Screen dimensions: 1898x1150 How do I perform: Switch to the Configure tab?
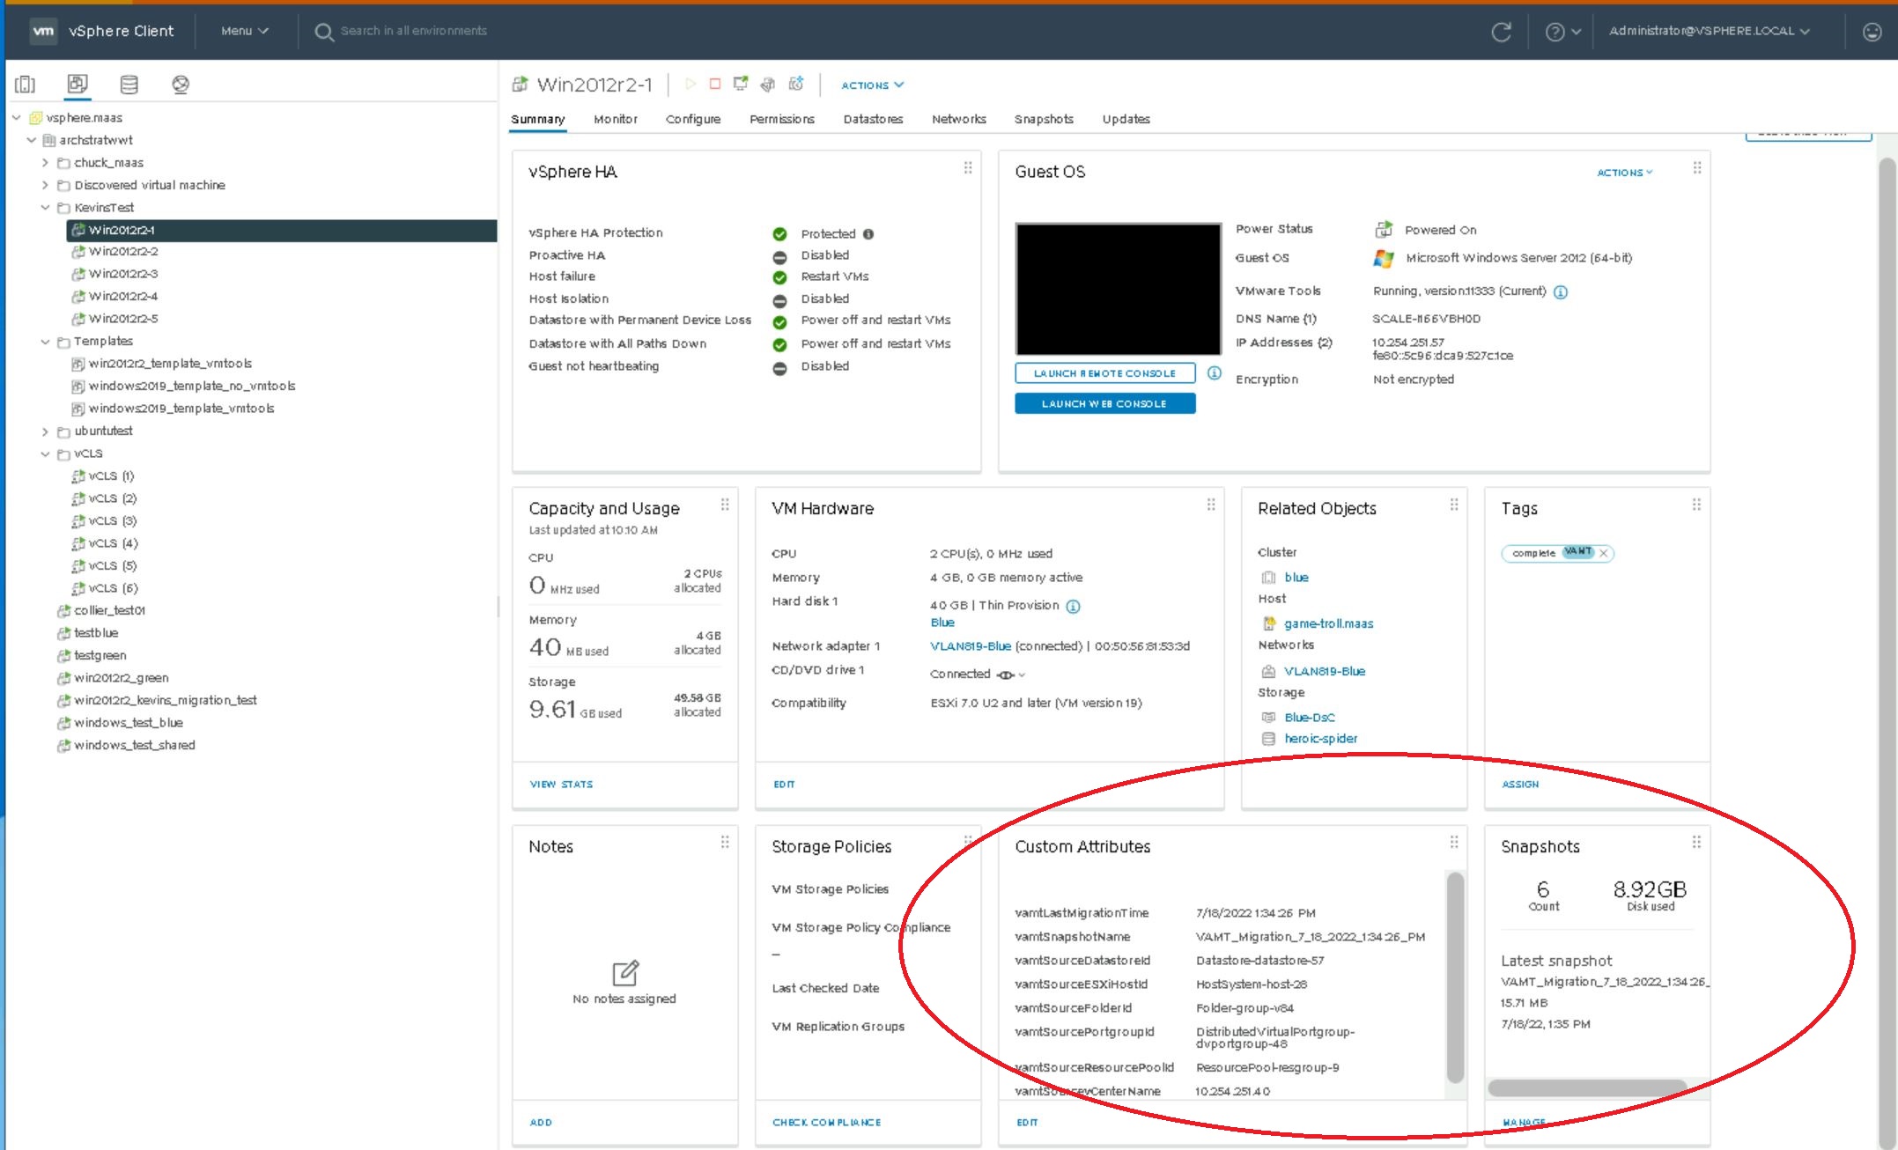(x=693, y=119)
